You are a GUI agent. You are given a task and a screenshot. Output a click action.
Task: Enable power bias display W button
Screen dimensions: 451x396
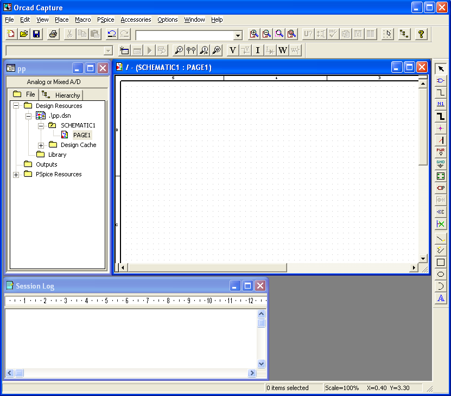[x=283, y=50]
